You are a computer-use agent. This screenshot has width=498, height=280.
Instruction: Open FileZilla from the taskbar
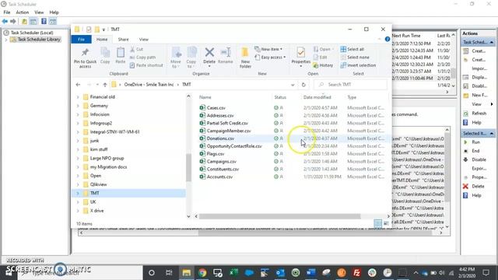(356, 272)
